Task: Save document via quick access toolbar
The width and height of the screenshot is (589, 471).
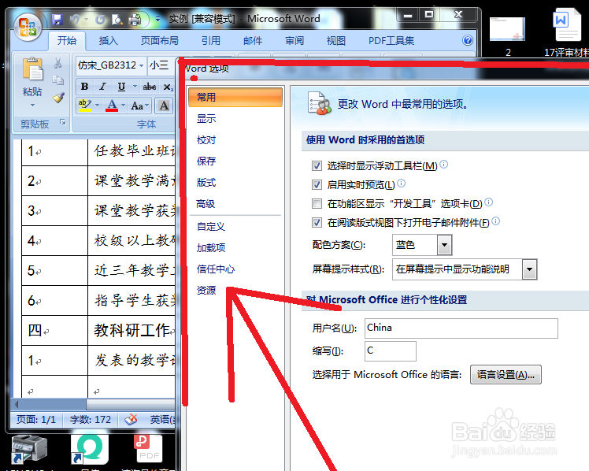Action: point(57,19)
